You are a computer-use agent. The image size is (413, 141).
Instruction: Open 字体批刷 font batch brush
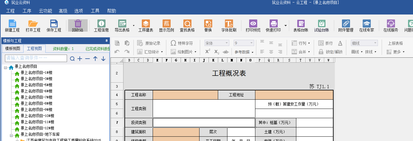point(229,26)
